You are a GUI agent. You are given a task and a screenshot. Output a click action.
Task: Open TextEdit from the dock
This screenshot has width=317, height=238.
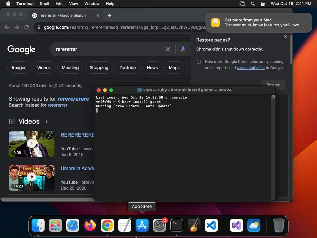point(125,225)
